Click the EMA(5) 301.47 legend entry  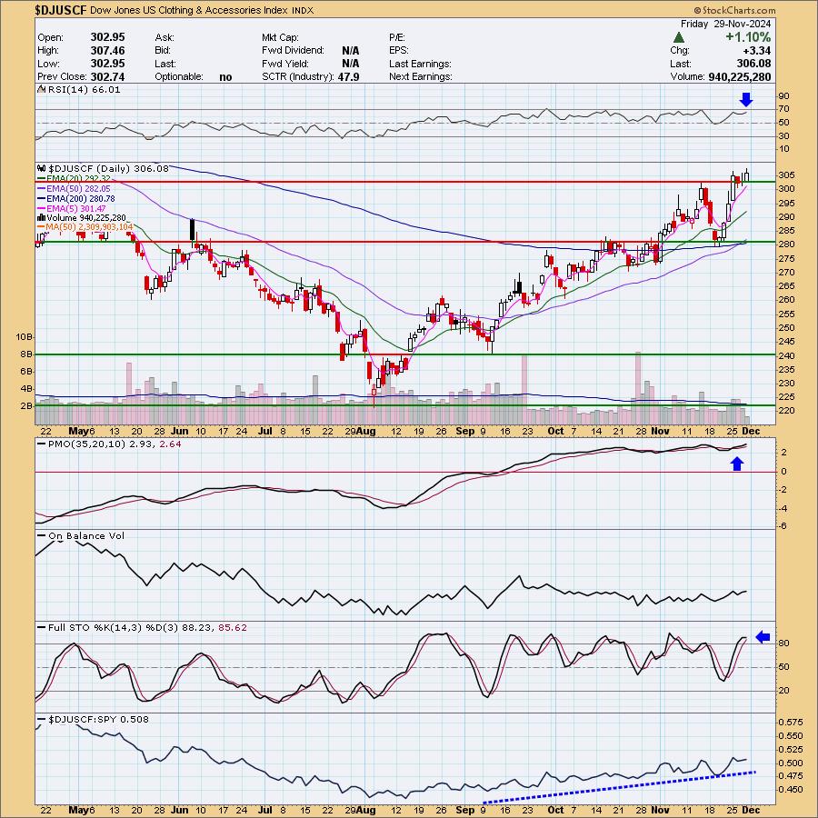(72, 208)
